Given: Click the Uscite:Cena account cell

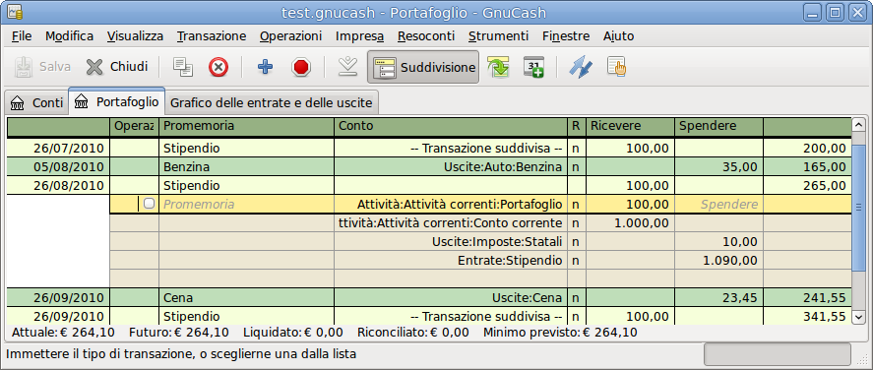Looking at the screenshot, I should pos(451,297).
